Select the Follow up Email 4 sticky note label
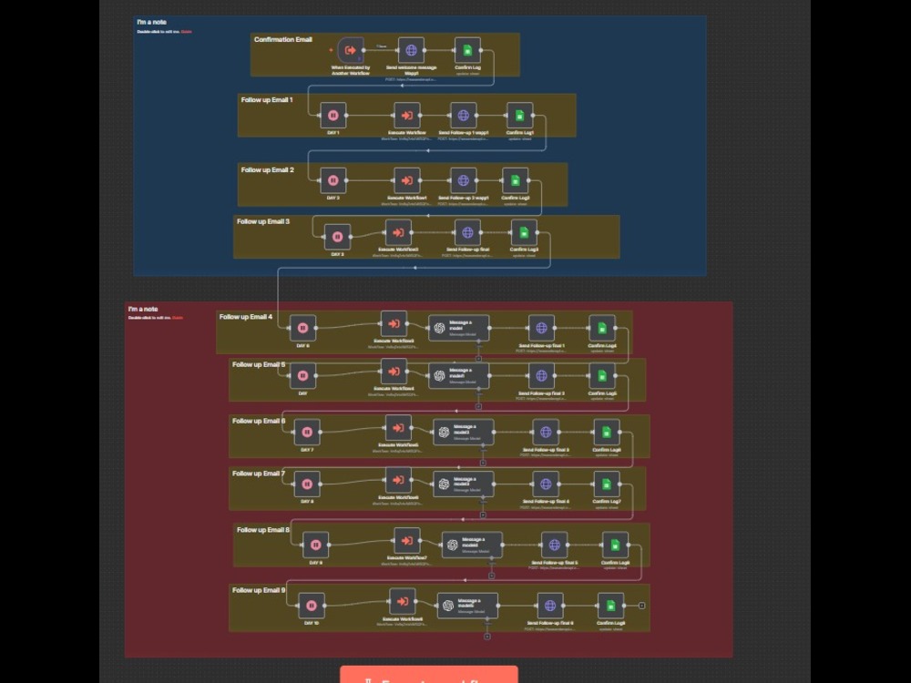Image resolution: width=911 pixels, height=683 pixels. (246, 317)
